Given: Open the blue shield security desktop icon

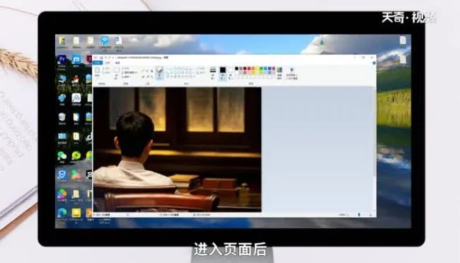Looking at the screenshot, I should click(x=62, y=174).
